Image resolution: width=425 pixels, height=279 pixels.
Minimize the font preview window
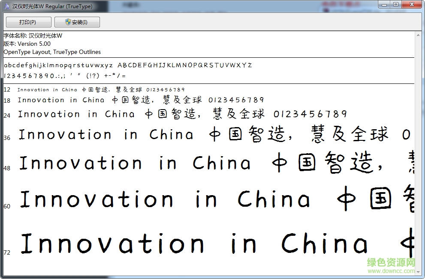click(x=383, y=4)
